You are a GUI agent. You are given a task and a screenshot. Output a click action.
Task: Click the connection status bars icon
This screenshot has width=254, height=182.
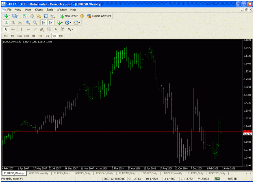(217, 179)
